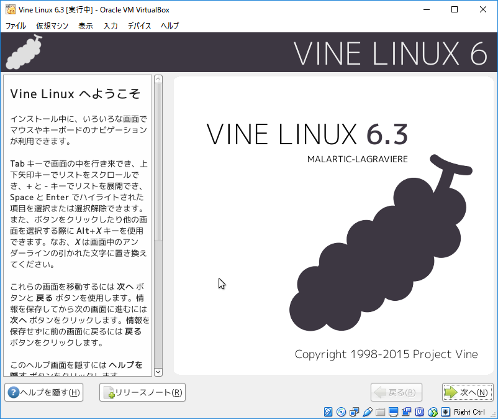The width and height of the screenshot is (498, 419).
Task: Click the USB devices status icon
Action: tap(367, 412)
